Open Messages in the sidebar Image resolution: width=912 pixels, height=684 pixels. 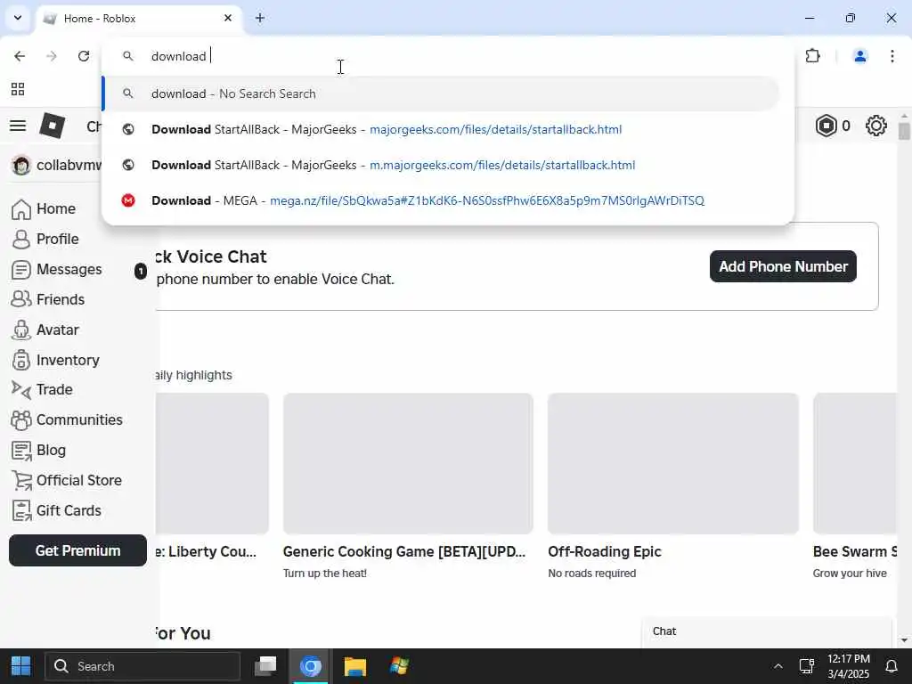coord(57,269)
